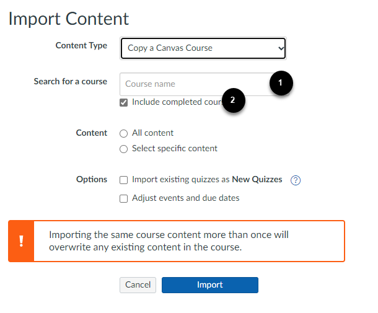The height and width of the screenshot is (313, 378).
Task: Click the black number 1 annotation marker
Action: coord(281,82)
